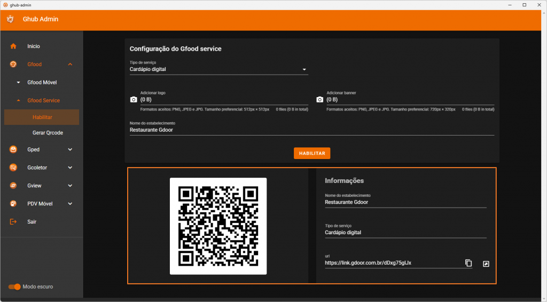This screenshot has width=547, height=302.
Task: Click the Informações heading
Action: click(344, 181)
